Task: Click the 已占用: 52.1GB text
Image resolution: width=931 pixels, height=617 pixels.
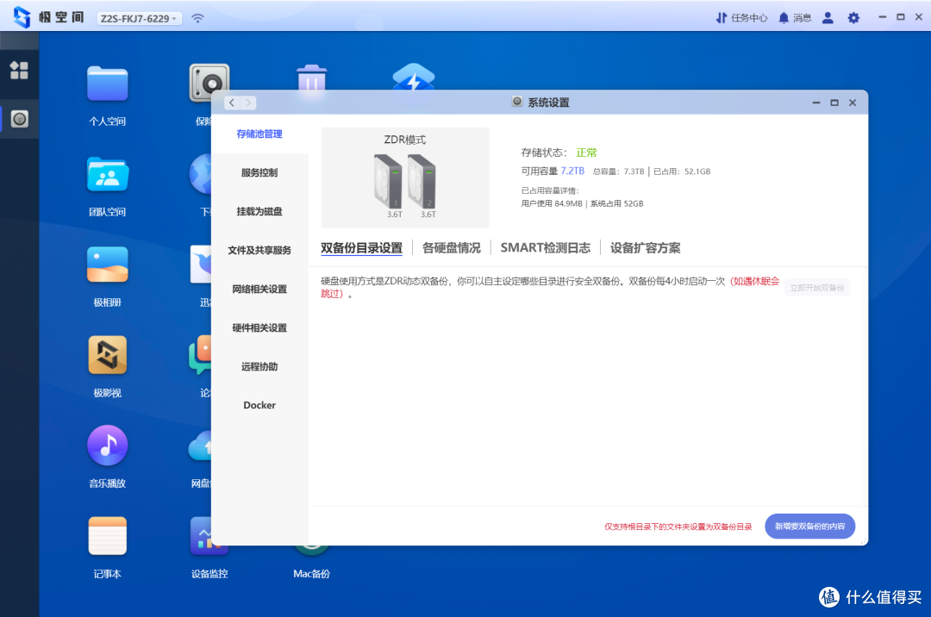Action: click(682, 171)
